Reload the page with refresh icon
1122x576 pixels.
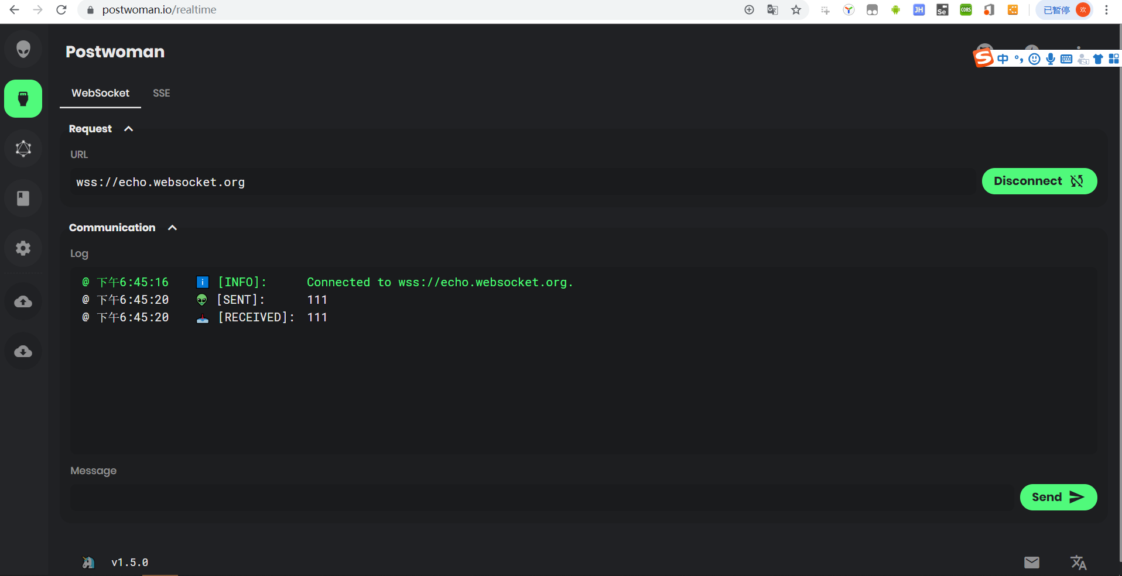[61, 10]
